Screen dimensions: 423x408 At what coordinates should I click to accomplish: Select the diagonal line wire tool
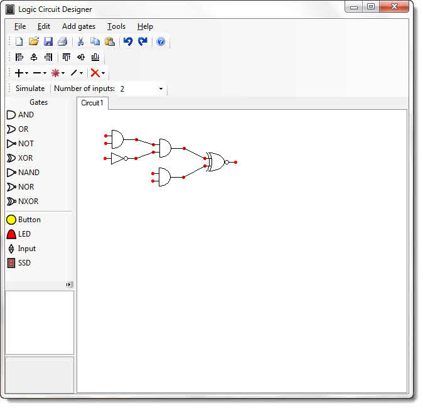[73, 73]
